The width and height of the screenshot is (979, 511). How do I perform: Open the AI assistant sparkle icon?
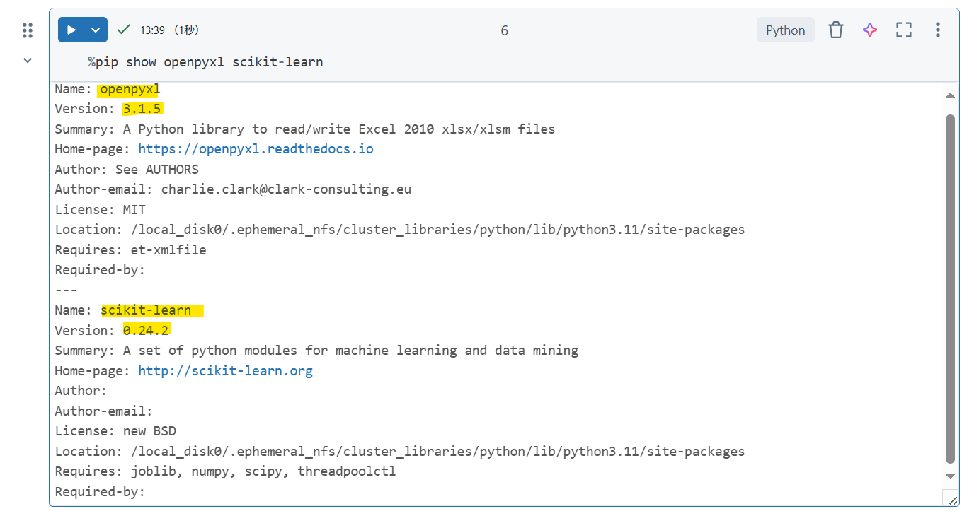pyautogui.click(x=870, y=30)
